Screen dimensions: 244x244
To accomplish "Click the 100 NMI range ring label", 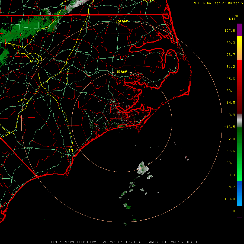I will pos(122,21).
